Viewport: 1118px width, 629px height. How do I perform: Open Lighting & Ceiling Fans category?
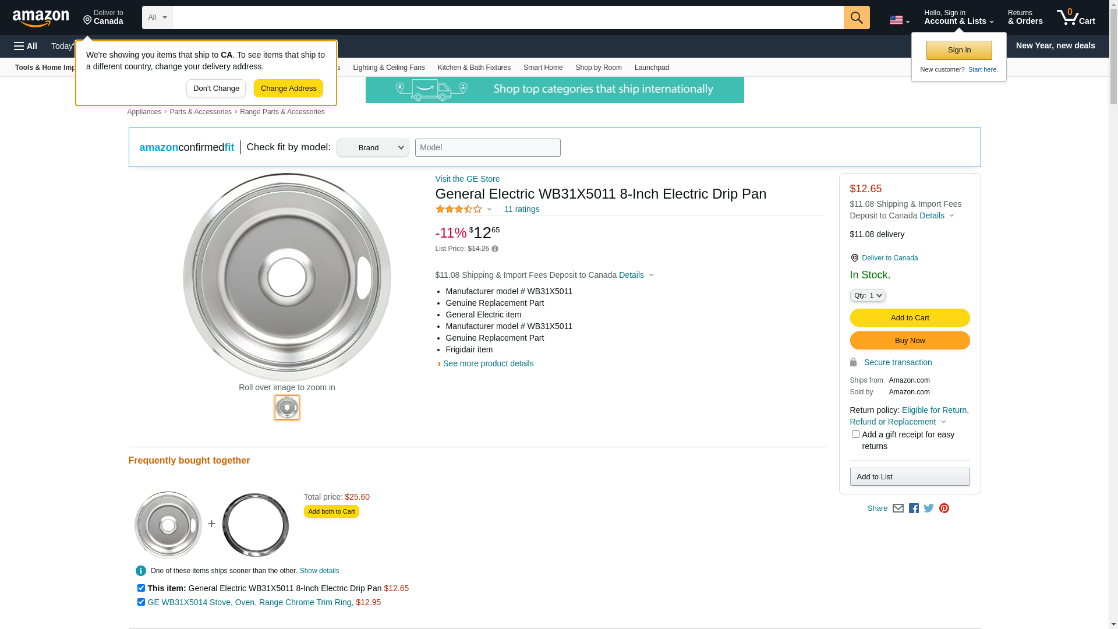(x=388, y=68)
